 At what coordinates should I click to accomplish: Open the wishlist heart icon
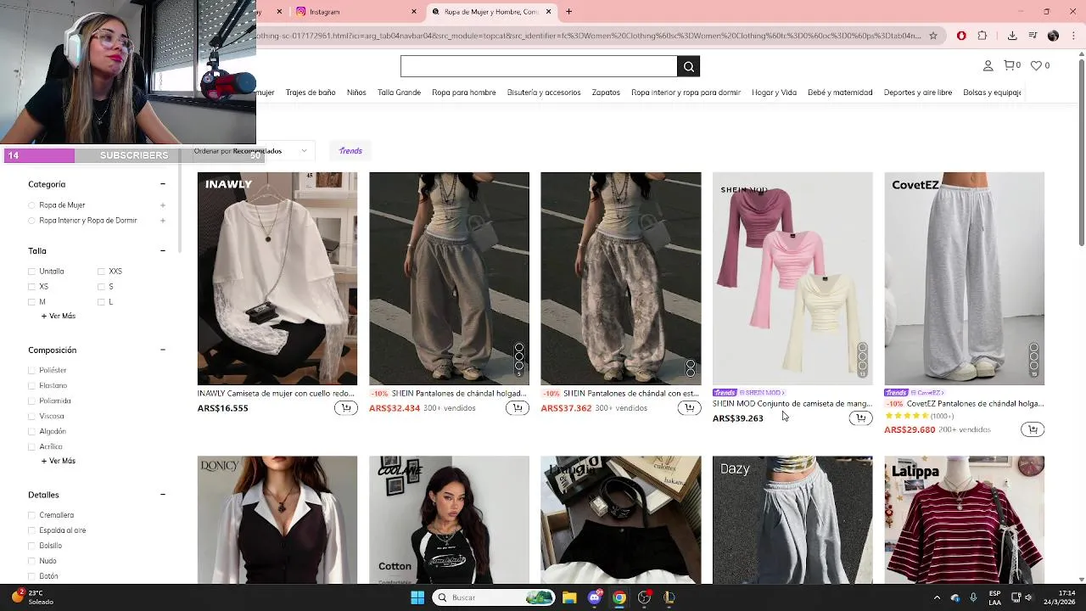tap(1036, 65)
